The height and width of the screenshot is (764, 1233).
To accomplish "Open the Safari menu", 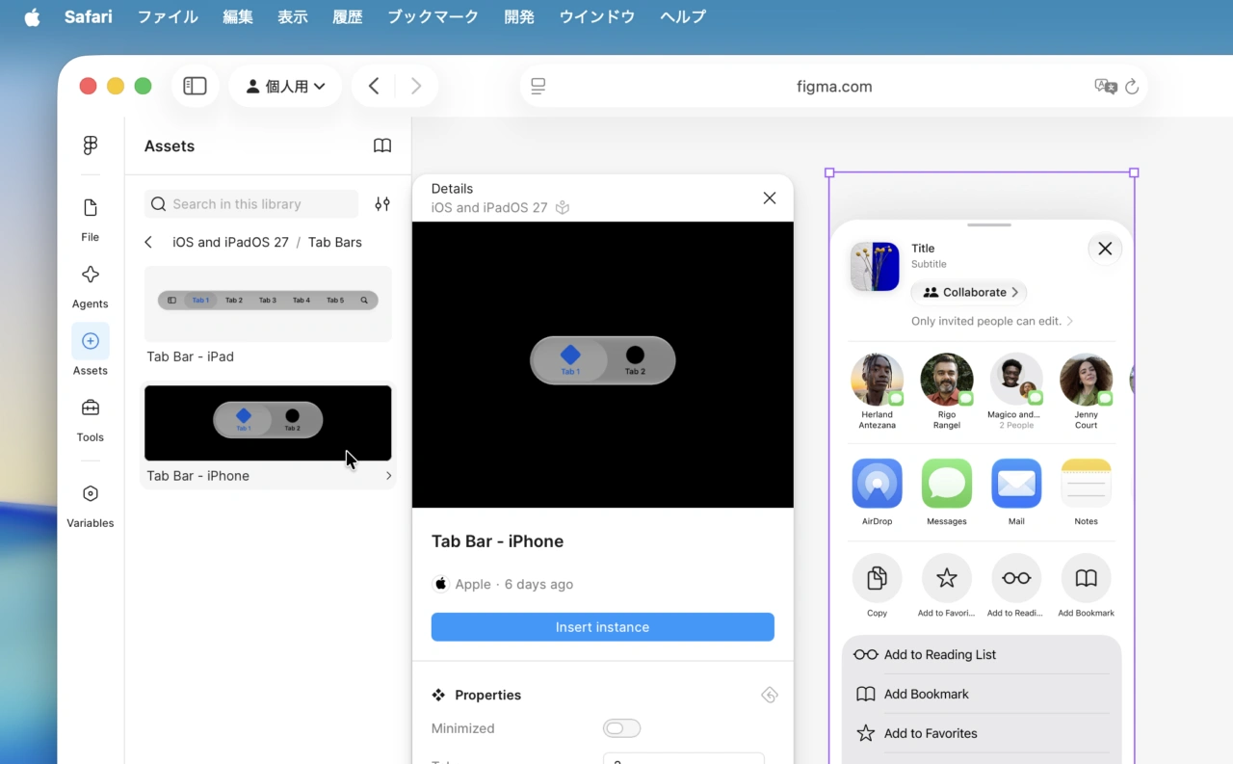I will [89, 17].
